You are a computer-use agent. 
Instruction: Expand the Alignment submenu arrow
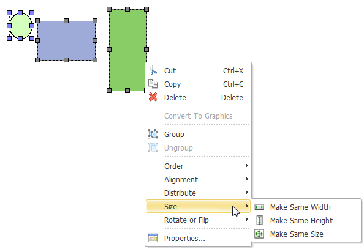coord(247,179)
